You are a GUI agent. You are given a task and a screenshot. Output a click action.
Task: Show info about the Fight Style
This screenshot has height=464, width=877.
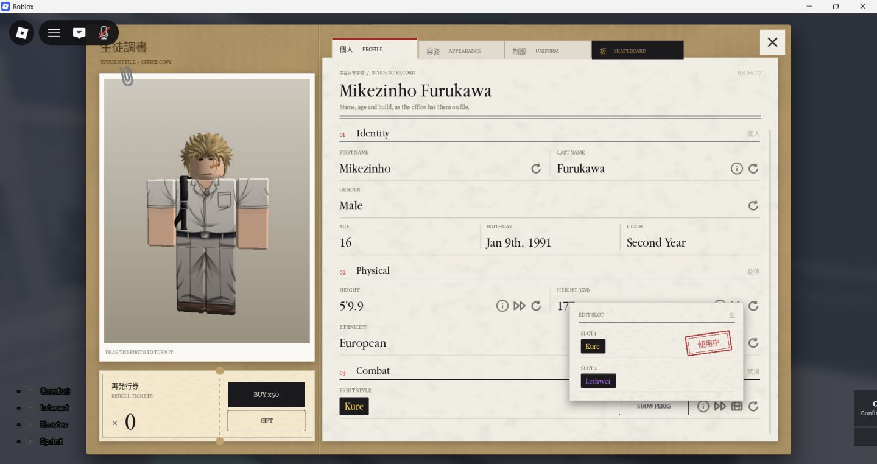[703, 406]
